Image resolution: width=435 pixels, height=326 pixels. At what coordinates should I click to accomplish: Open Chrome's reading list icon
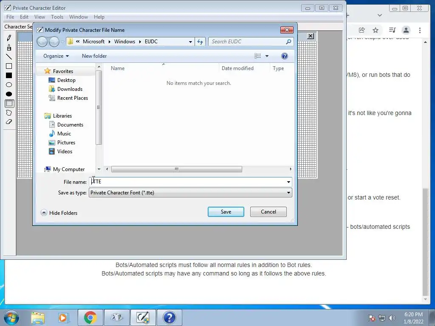pos(392,30)
